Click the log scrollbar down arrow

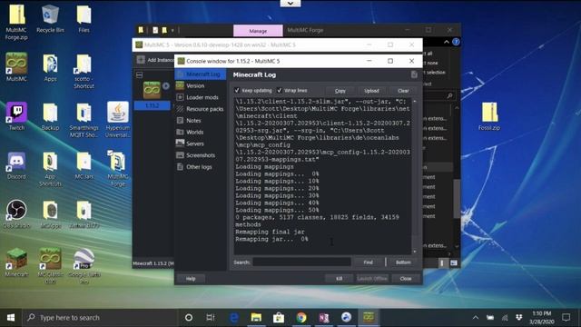click(415, 252)
